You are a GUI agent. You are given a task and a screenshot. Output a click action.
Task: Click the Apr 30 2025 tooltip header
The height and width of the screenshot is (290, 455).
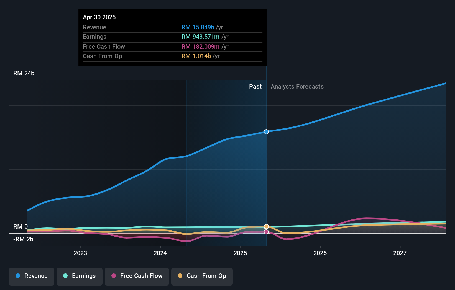(99, 17)
